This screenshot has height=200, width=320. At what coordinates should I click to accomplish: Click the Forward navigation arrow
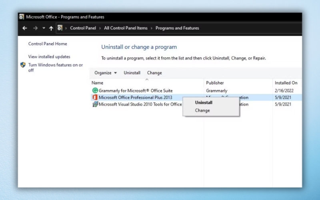tap(35, 28)
